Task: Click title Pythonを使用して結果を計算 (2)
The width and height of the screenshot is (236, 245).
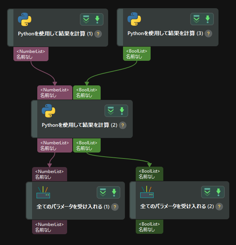Action: [x=79, y=125]
